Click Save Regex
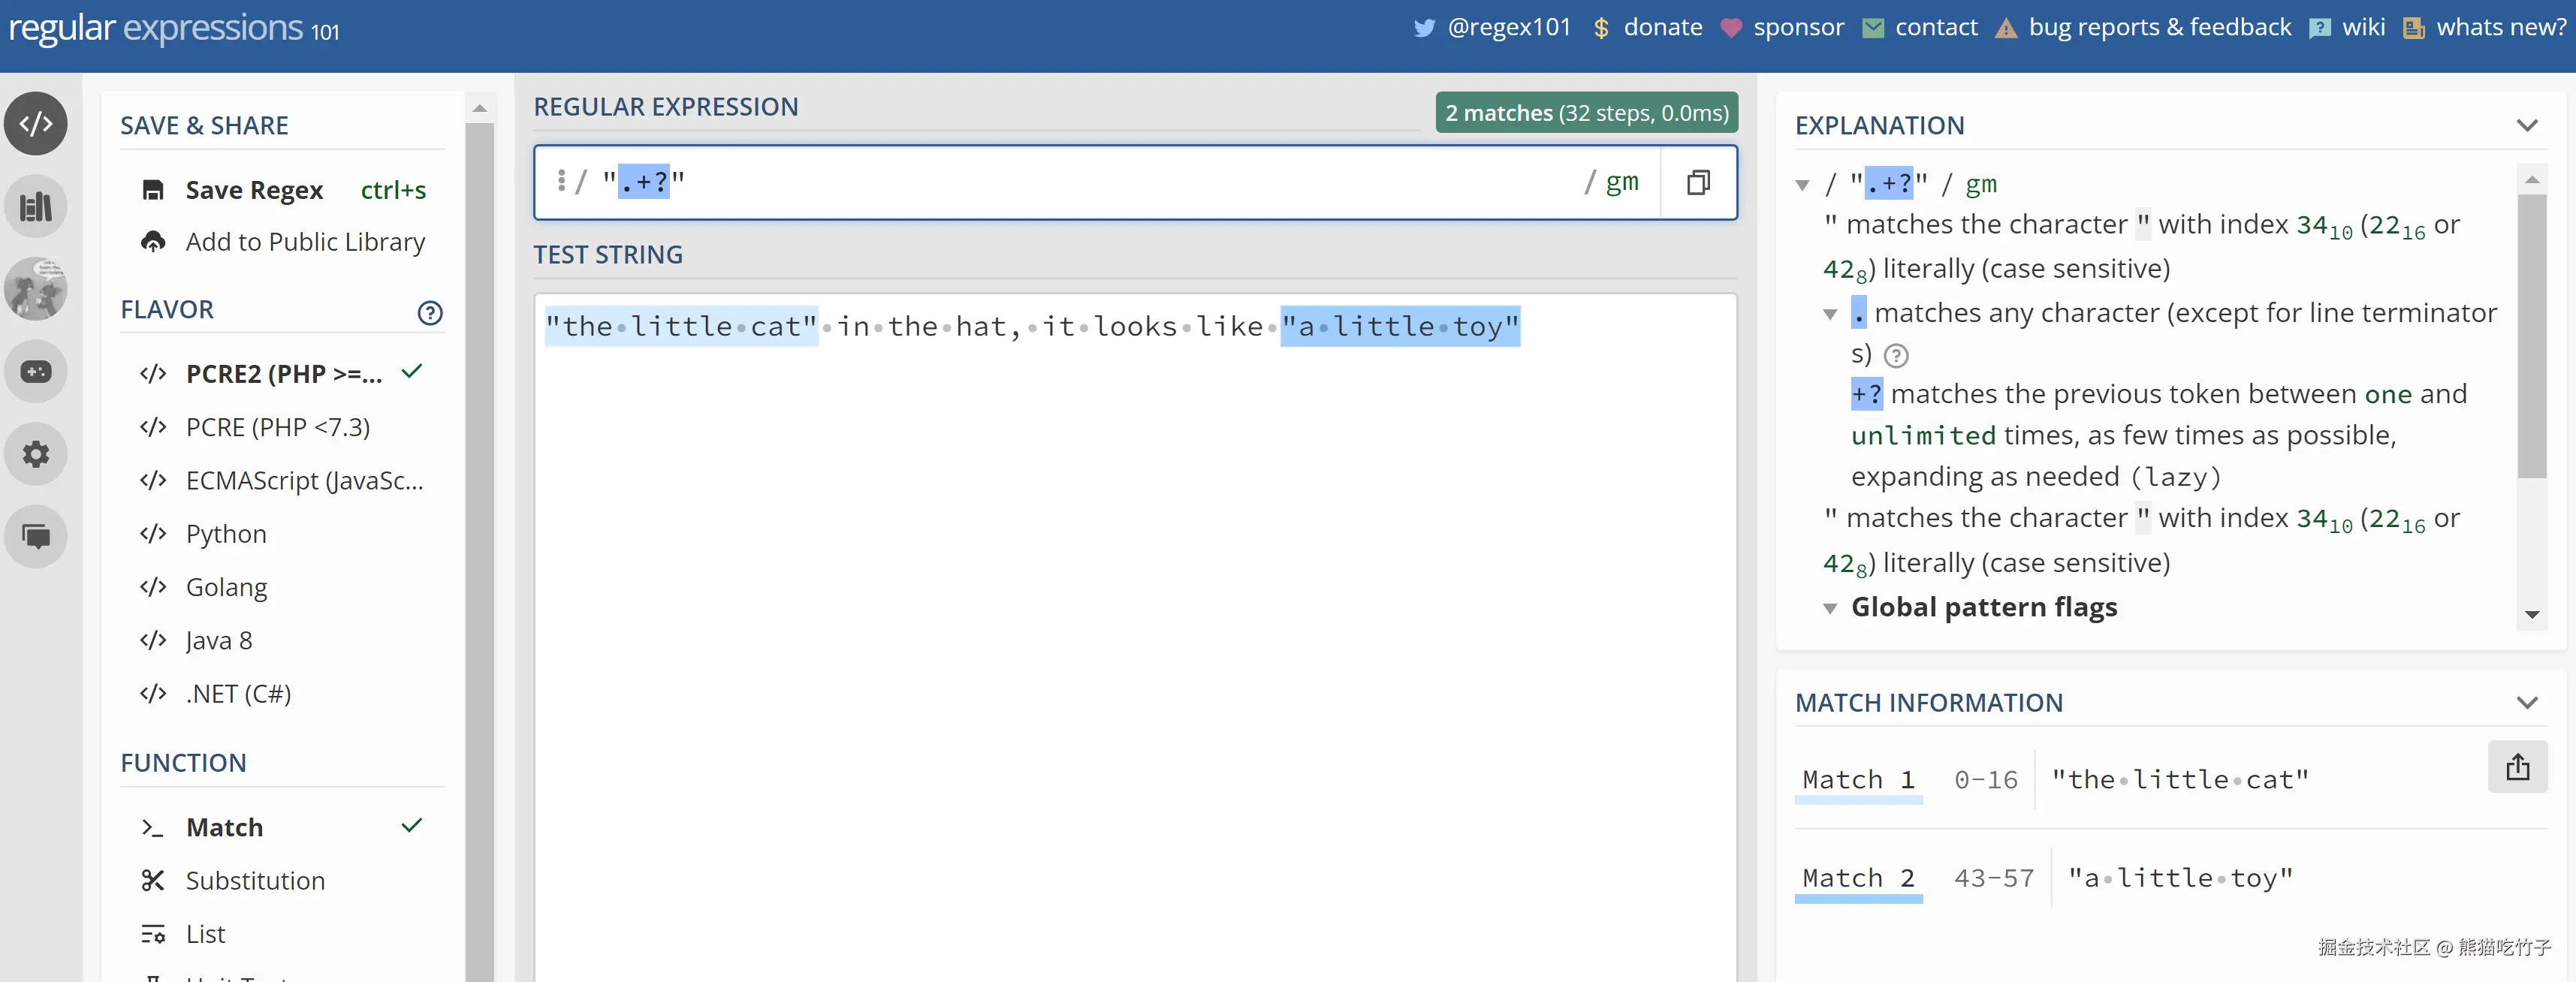 [x=254, y=190]
